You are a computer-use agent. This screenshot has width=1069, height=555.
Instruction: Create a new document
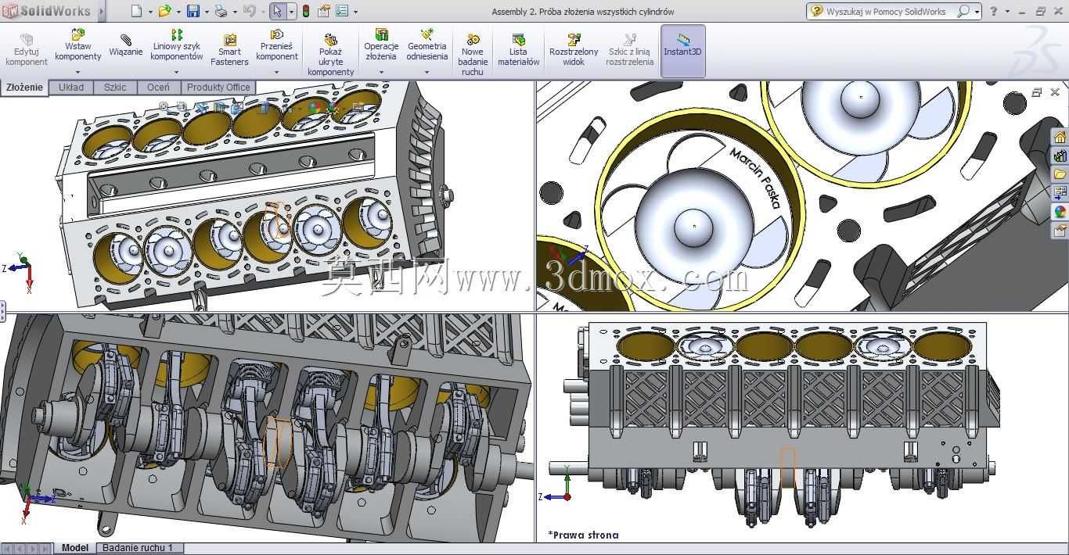[x=136, y=11]
